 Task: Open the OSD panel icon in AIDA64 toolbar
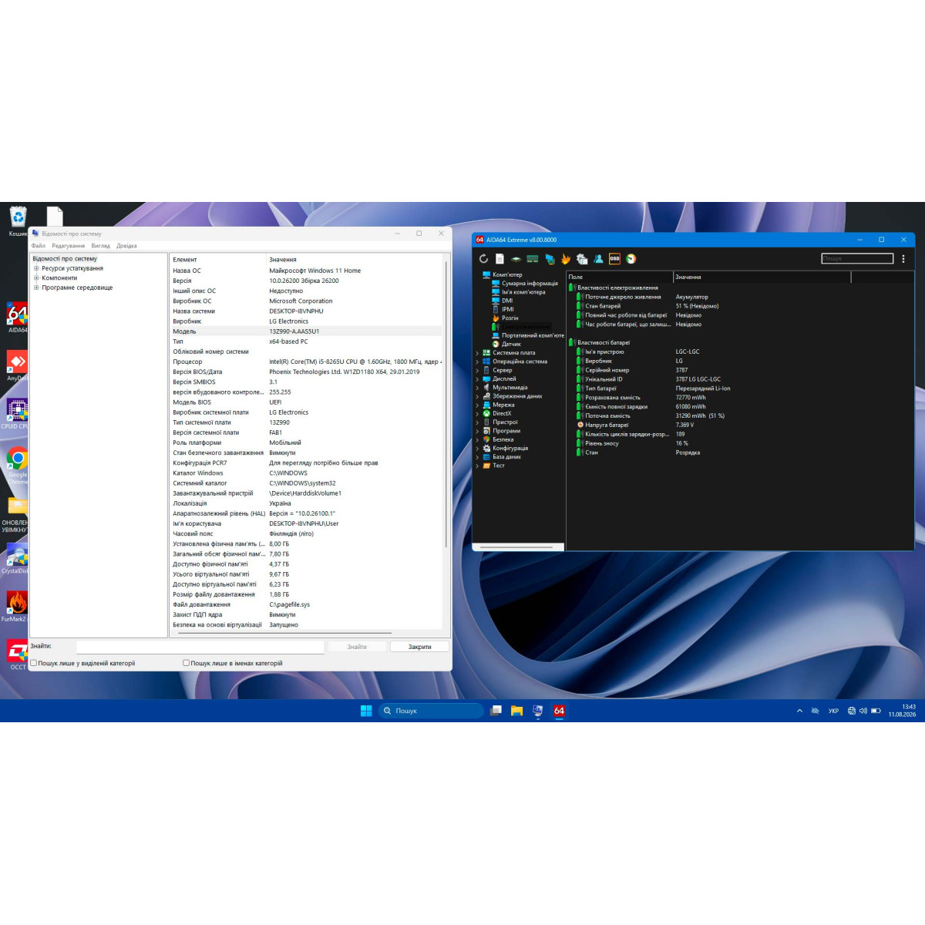click(614, 259)
